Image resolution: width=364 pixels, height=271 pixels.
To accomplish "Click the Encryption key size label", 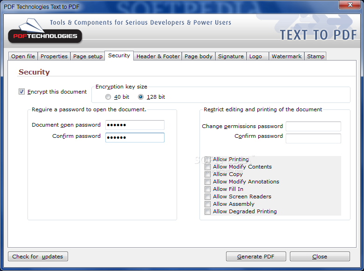I will pos(121,87).
